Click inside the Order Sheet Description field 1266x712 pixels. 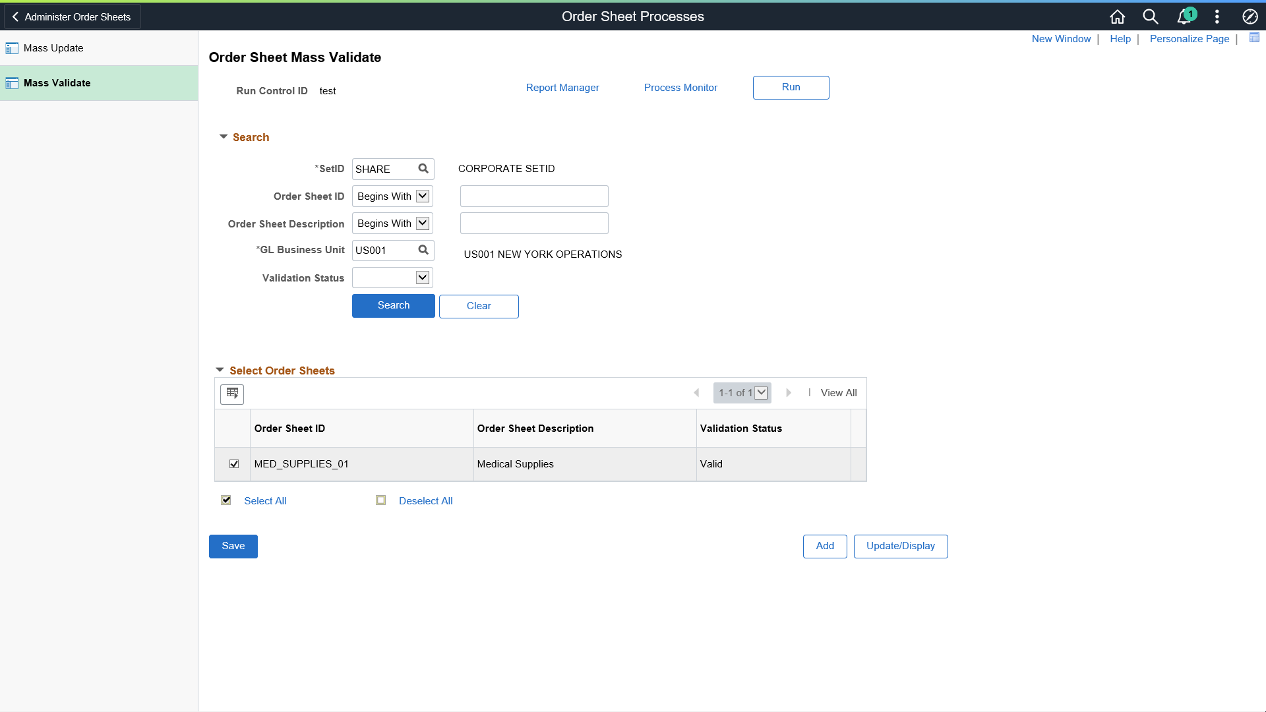pyautogui.click(x=534, y=223)
